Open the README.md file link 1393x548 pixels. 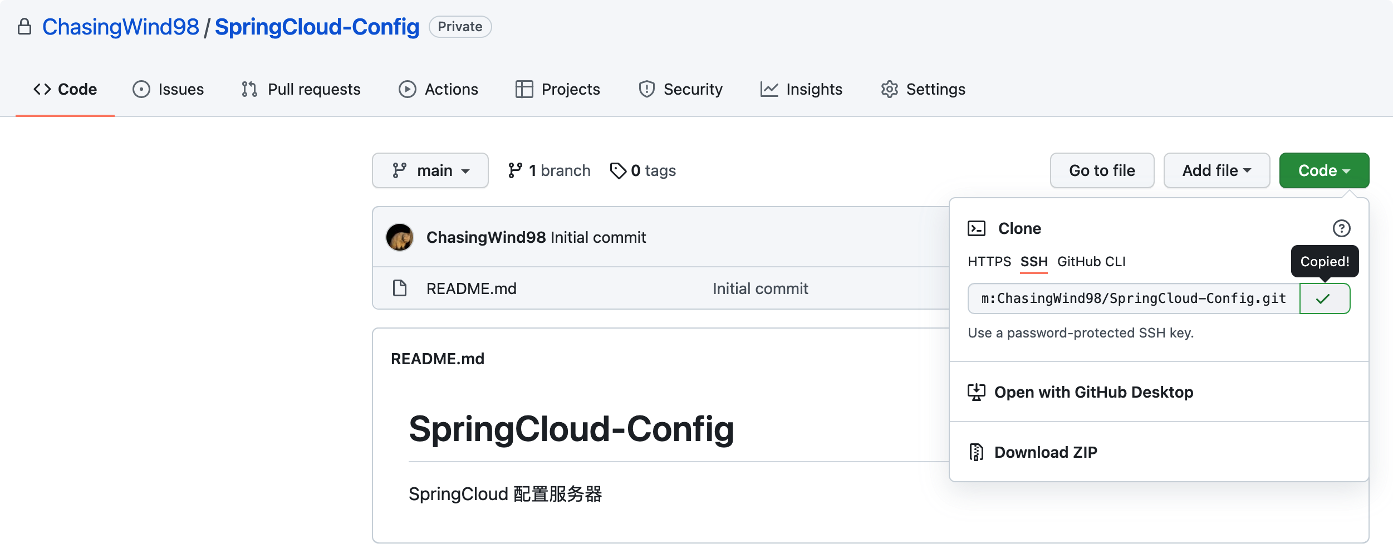point(471,288)
